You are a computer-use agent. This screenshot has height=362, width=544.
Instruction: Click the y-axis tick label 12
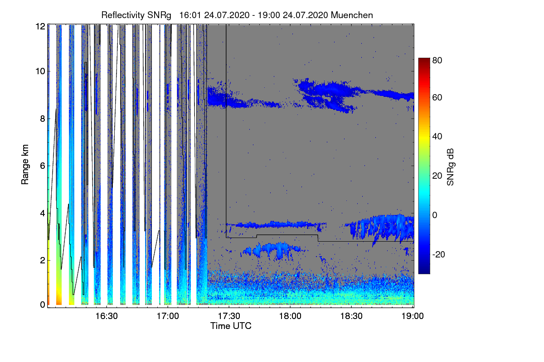pos(40,26)
